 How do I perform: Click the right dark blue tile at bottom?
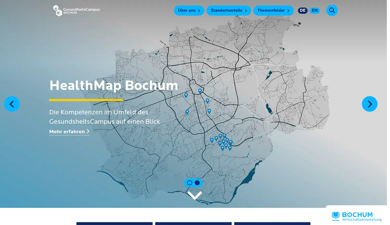click(x=272, y=223)
